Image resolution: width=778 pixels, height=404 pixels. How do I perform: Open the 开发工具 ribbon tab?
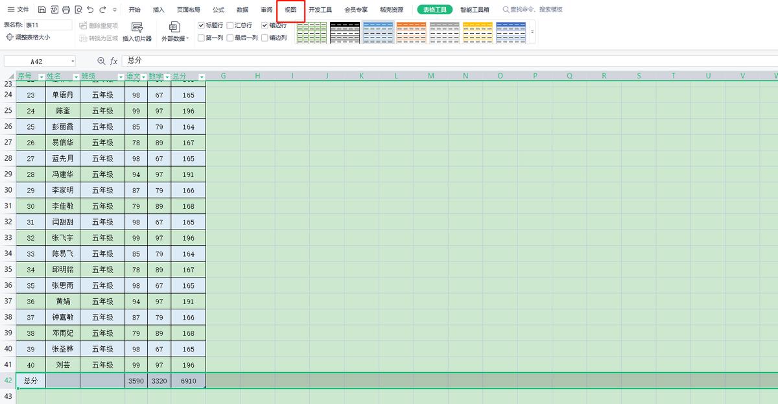pyautogui.click(x=321, y=9)
